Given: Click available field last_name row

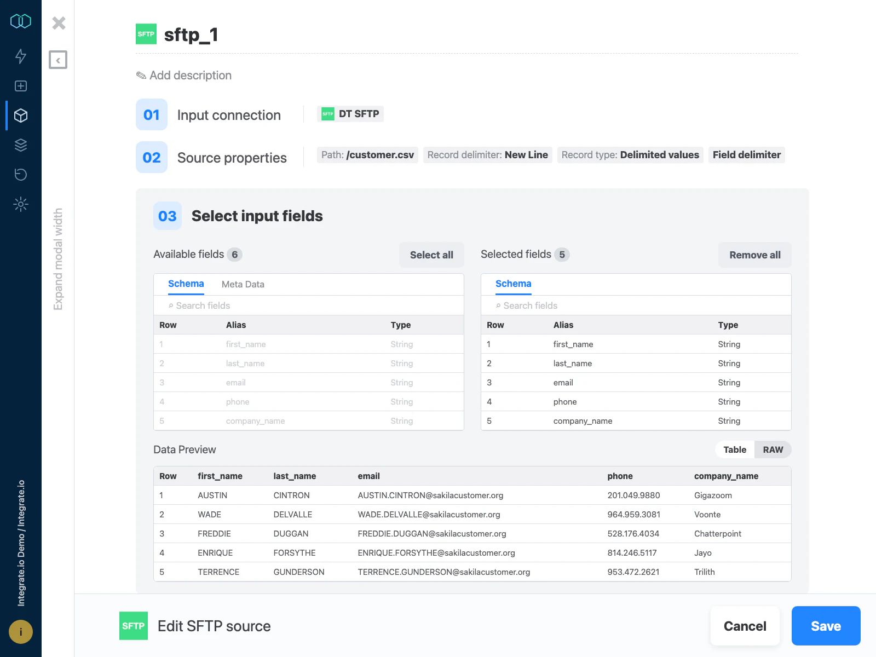Looking at the screenshot, I should pos(309,364).
